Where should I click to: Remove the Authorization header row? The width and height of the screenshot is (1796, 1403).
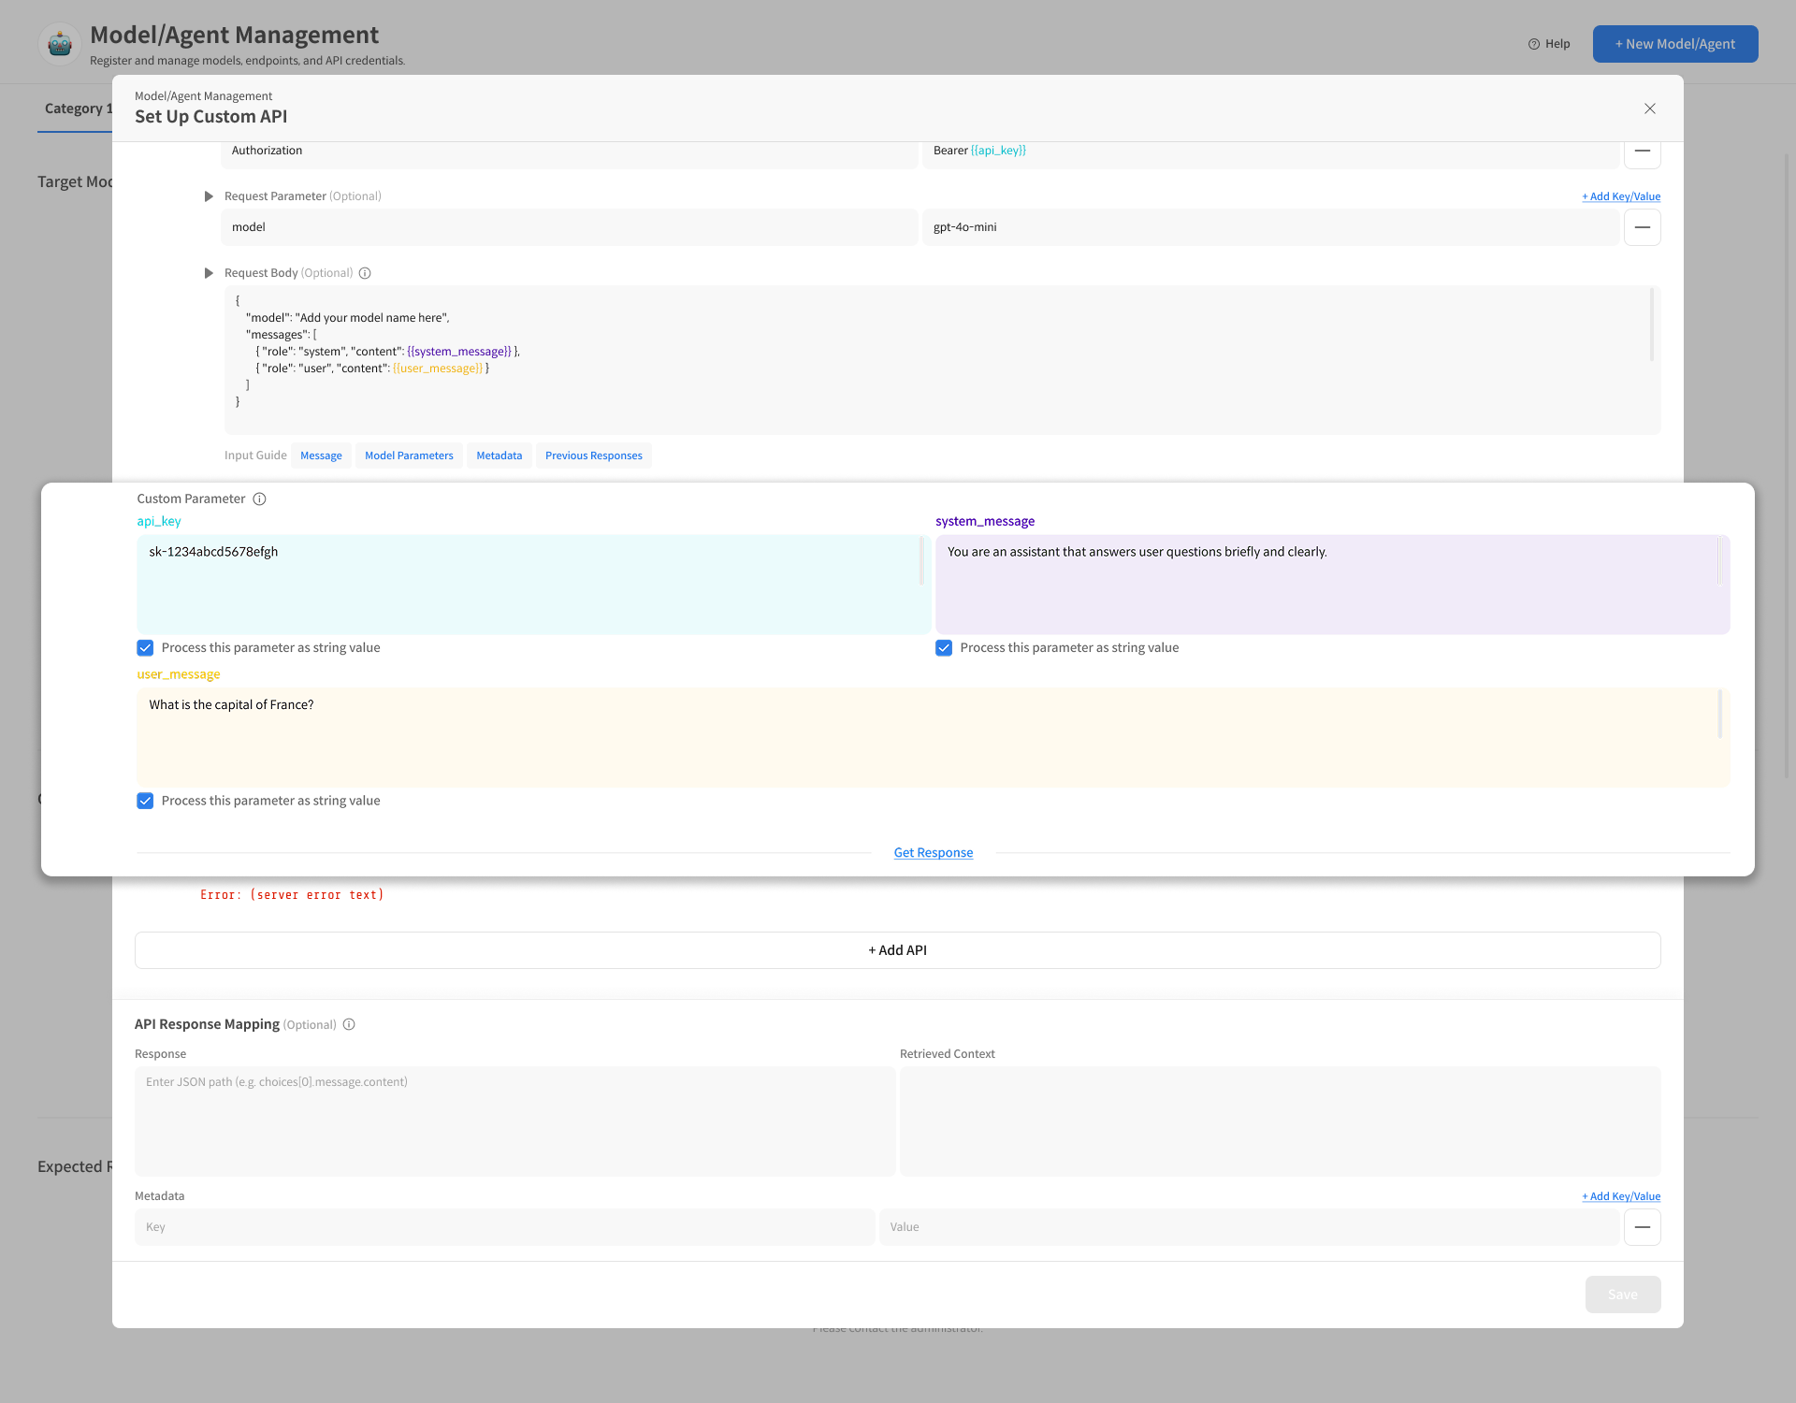pyautogui.click(x=1642, y=152)
